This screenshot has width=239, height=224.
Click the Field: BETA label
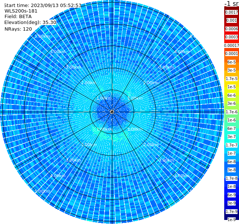(x=18, y=17)
